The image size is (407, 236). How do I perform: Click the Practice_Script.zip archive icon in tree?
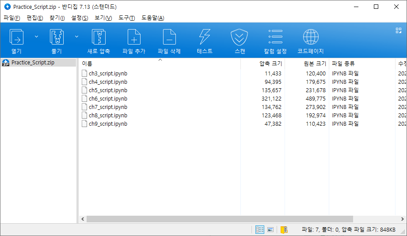pyautogui.click(x=5, y=63)
